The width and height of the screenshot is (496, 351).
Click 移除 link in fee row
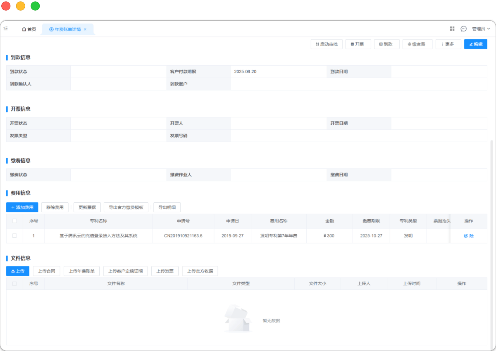pos(468,236)
